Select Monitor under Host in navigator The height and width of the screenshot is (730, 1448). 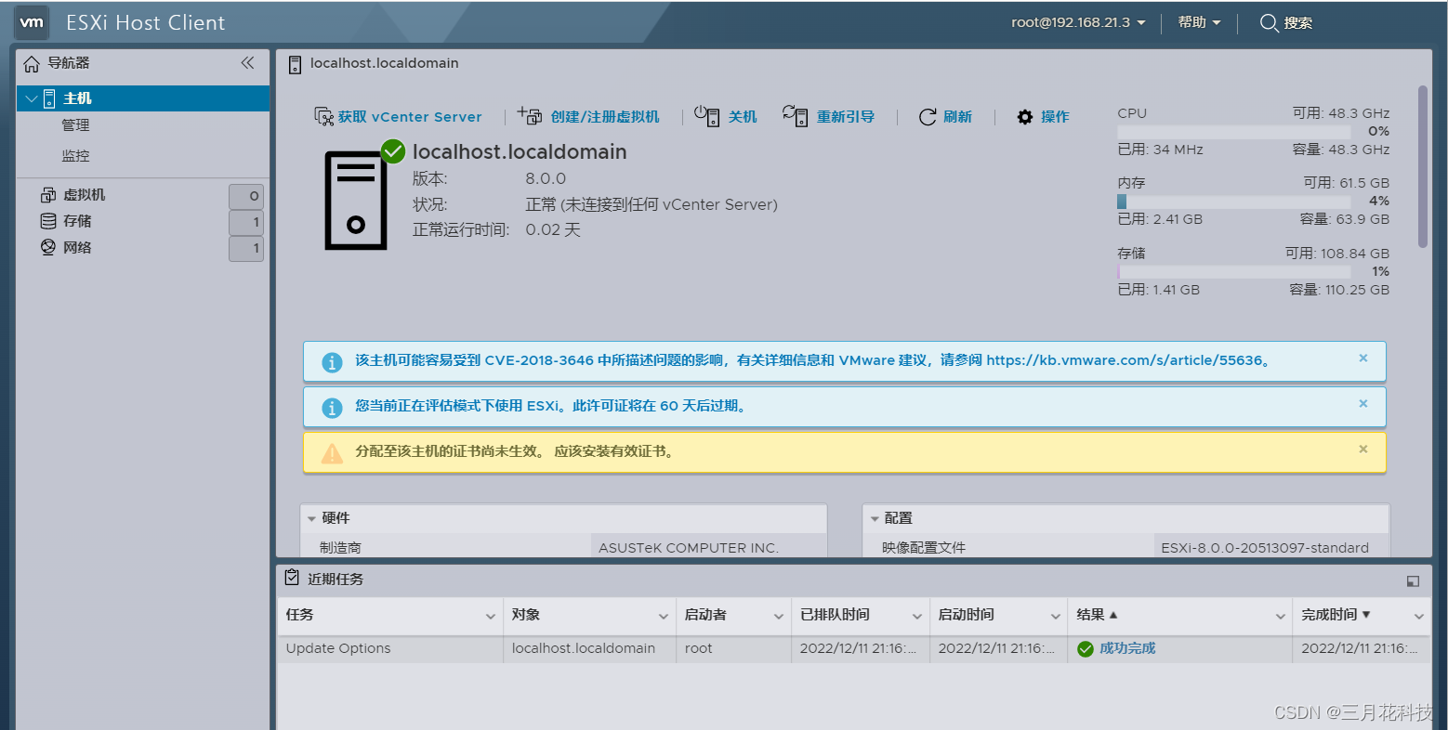coord(75,156)
